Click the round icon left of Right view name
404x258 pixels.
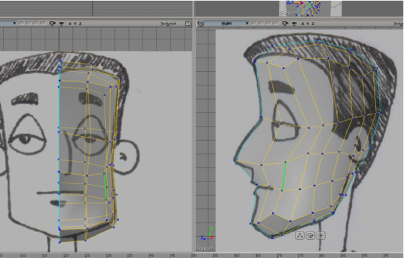200,24
